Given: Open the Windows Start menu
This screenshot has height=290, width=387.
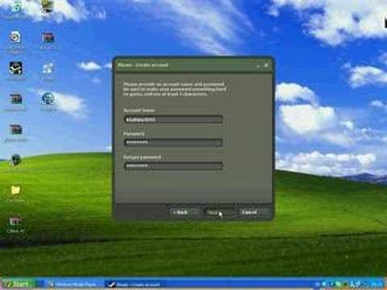Looking at the screenshot, I should point(19,284).
